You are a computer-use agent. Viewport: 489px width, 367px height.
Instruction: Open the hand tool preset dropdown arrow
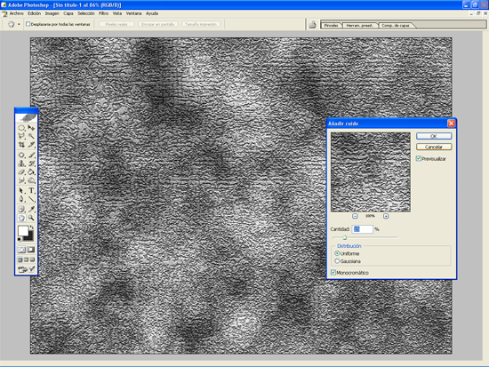(x=19, y=24)
